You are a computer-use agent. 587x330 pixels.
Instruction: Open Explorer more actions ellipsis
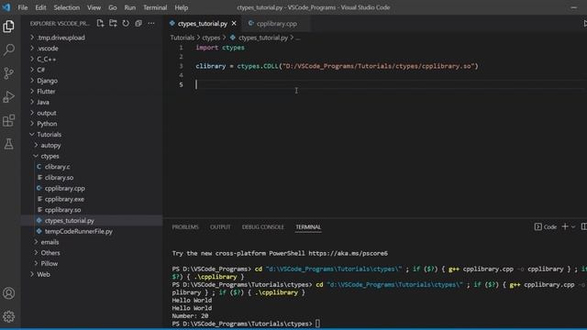[x=151, y=23]
